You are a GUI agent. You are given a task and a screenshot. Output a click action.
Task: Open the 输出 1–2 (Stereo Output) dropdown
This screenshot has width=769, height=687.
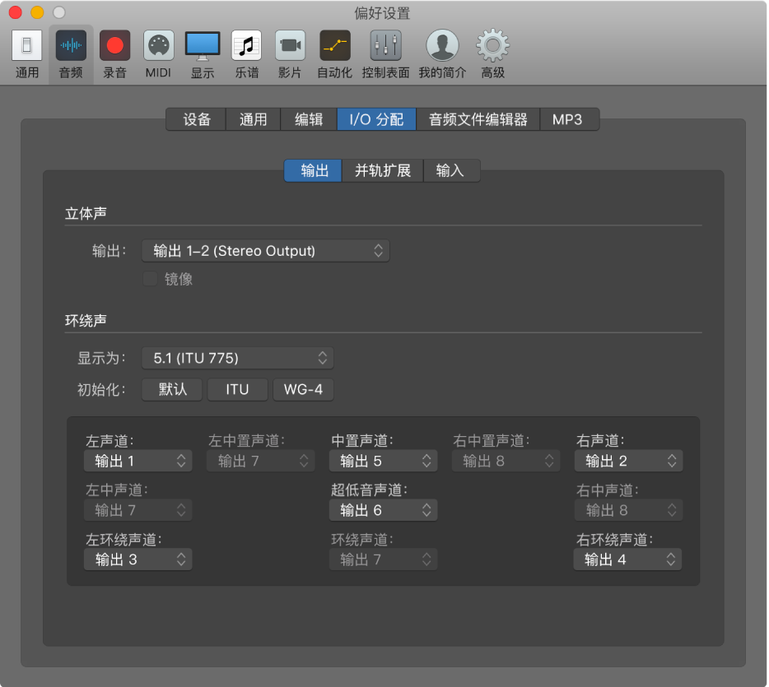265,250
